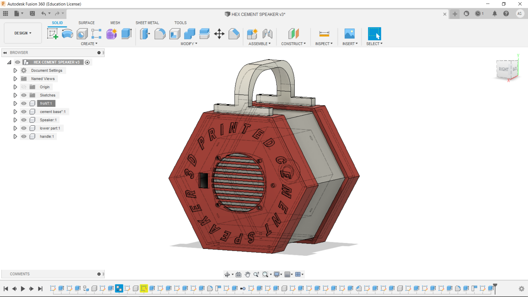The image size is (528, 297).
Task: Activate the Measure tool
Action: (x=324, y=34)
